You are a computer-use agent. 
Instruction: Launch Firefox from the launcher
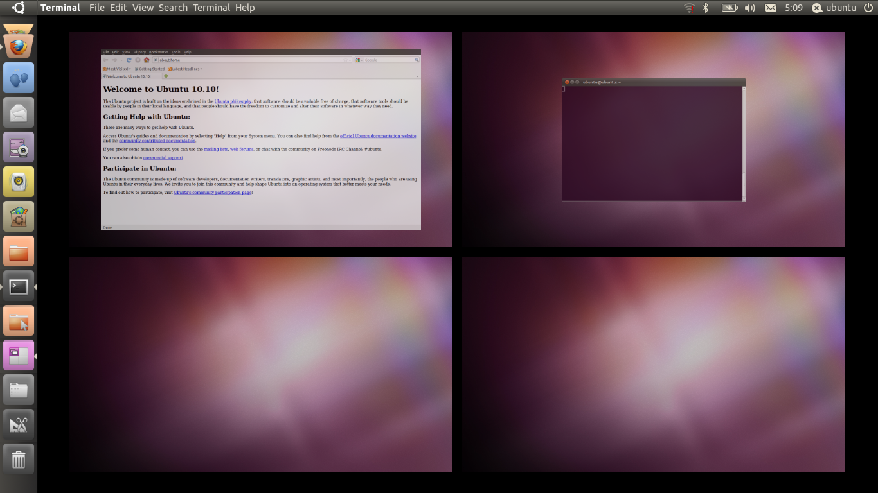coord(19,45)
